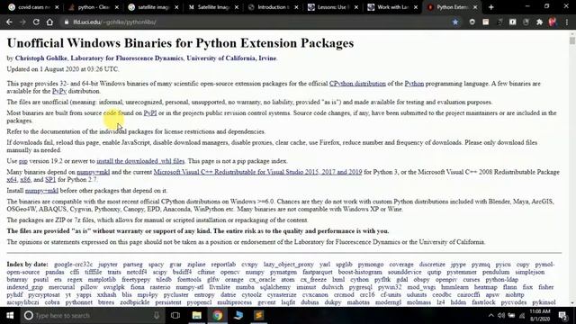Switch to the 'Introduction' tab
576x324 pixels.
click(x=273, y=7)
